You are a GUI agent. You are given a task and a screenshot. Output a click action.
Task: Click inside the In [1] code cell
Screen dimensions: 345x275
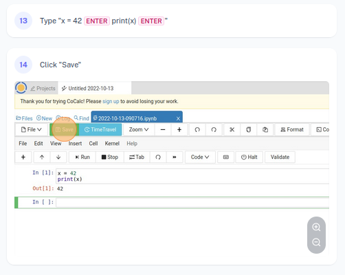click(x=192, y=176)
